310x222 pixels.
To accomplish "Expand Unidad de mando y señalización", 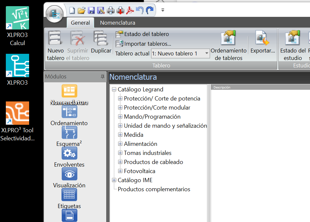I will 120,125.
